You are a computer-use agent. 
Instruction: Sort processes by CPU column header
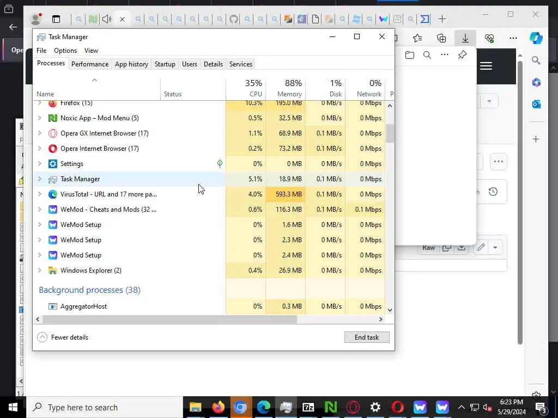(246, 89)
